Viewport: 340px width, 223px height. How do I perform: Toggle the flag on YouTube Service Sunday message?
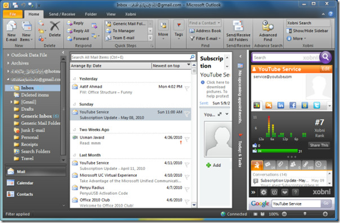[187, 114]
